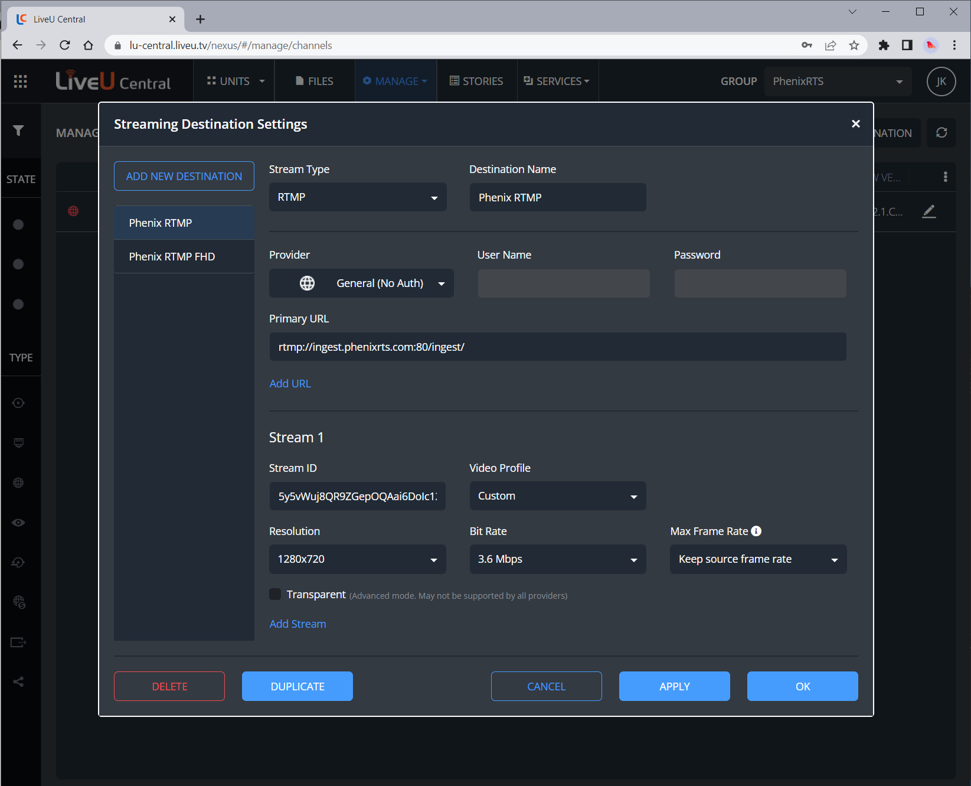Click the Add Stream link

(297, 624)
